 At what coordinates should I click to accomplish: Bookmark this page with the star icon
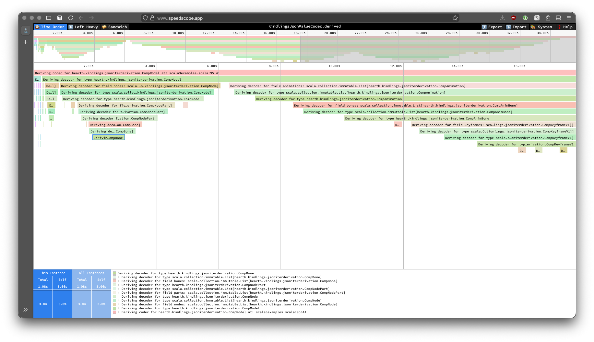[x=455, y=18]
